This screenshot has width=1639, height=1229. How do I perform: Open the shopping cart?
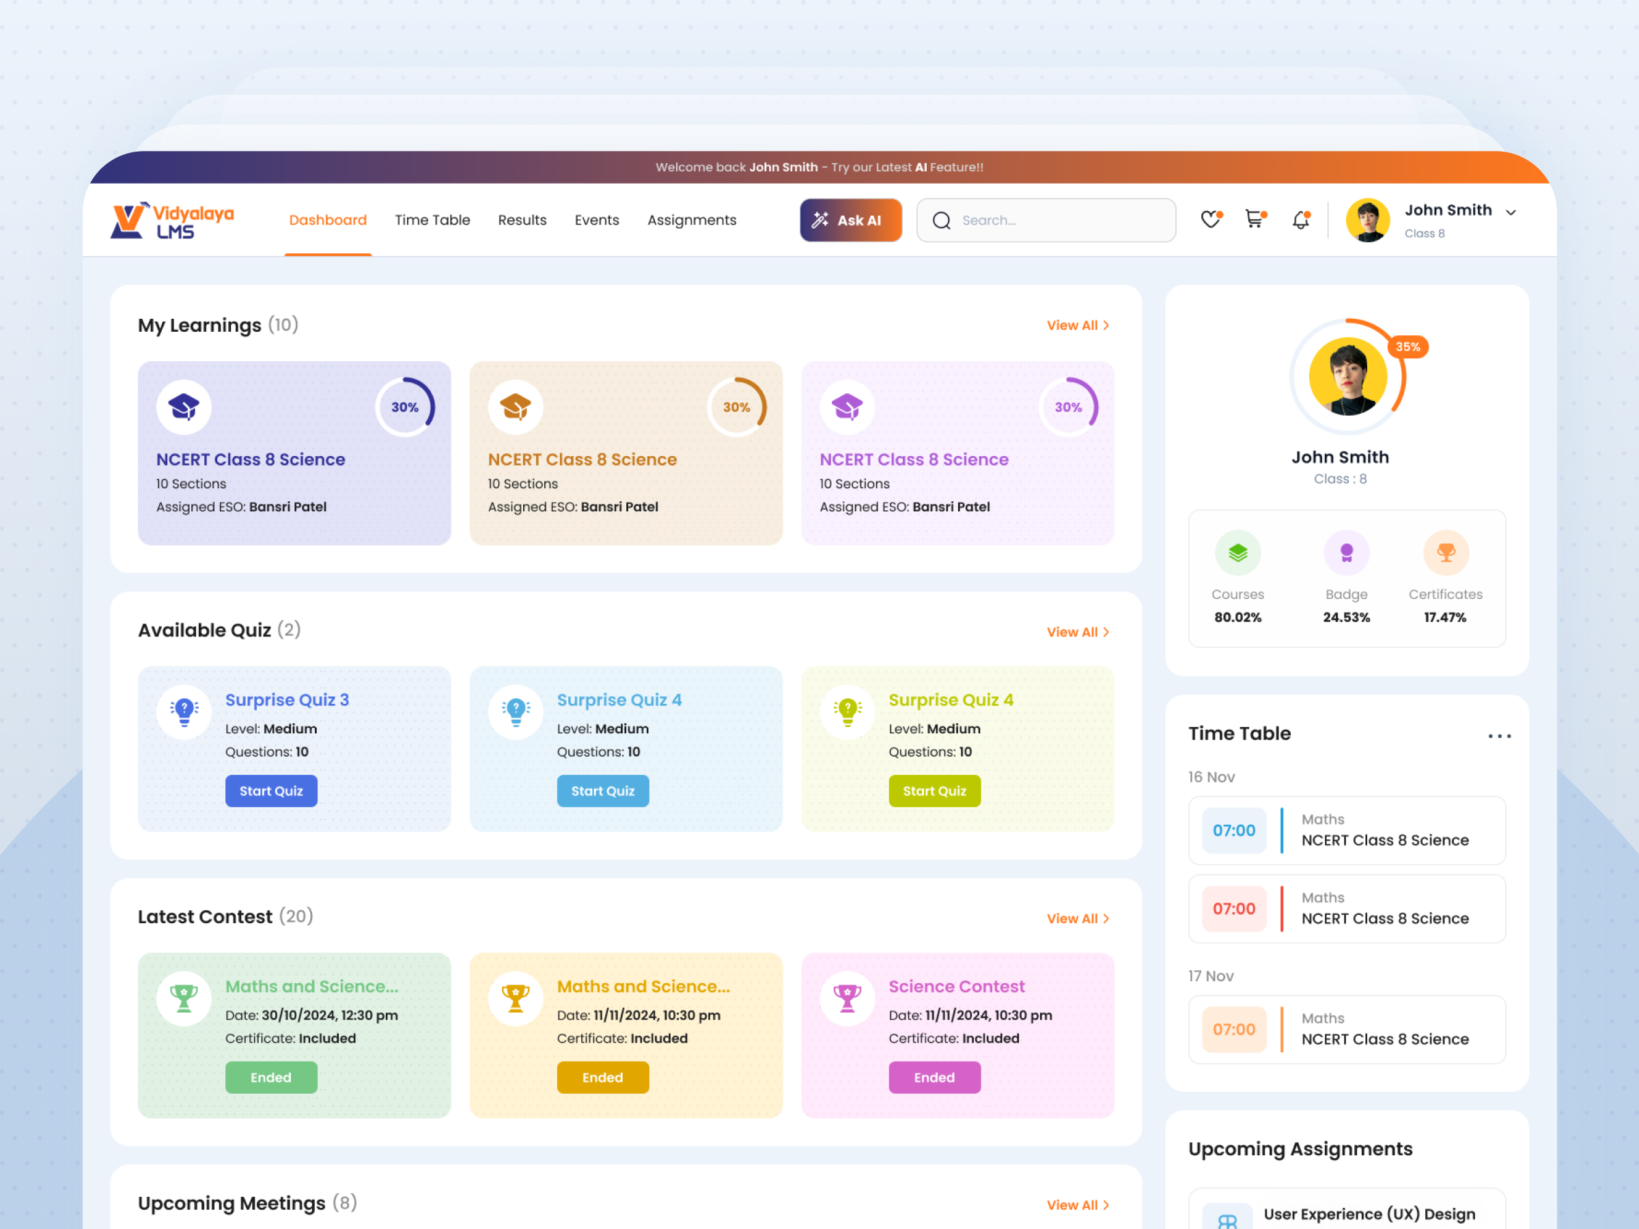[x=1255, y=219]
